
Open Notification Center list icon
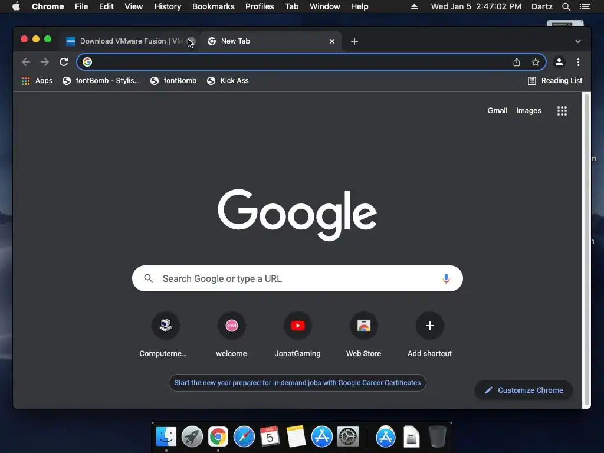[x=585, y=6]
